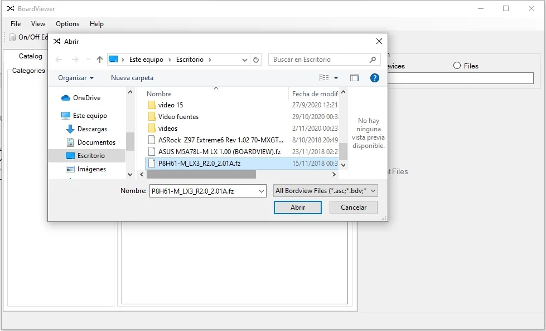Open the recent locations dropdown arrow

coord(88,60)
